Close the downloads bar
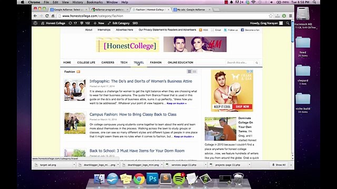Image resolution: width=337 pixels, height=189 pixels. point(291,165)
